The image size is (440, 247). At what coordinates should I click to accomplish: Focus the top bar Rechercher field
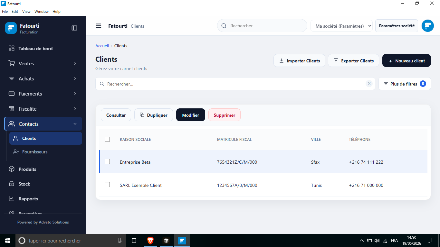click(x=262, y=26)
